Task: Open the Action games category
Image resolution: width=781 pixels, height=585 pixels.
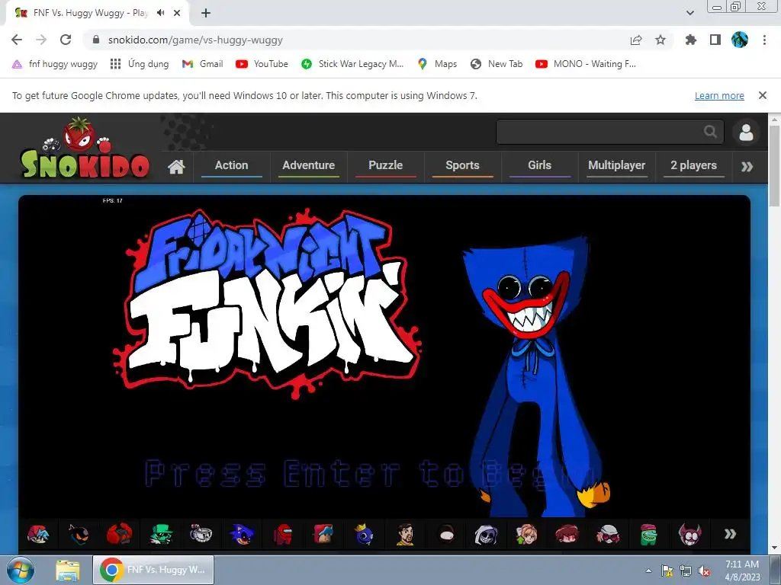Action: (x=232, y=165)
